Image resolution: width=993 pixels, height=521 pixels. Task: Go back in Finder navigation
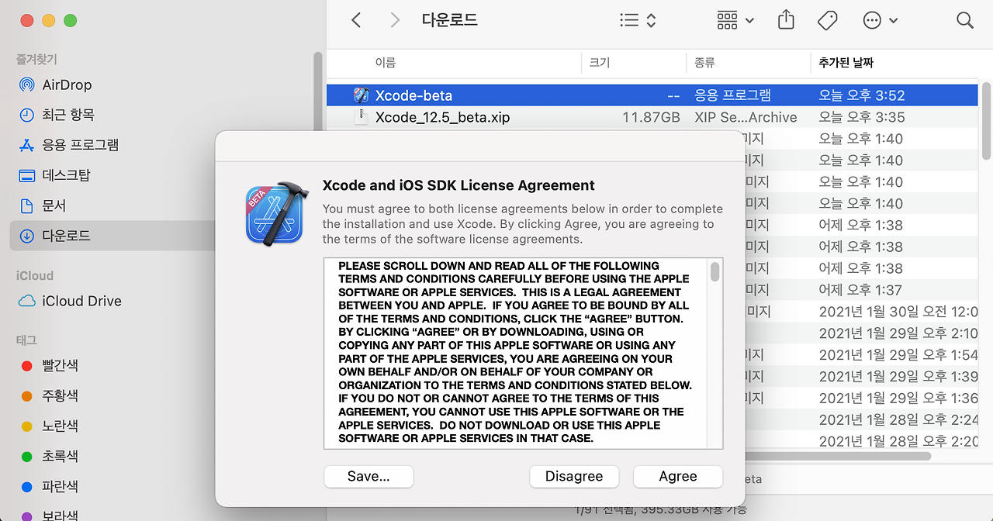[x=356, y=20]
